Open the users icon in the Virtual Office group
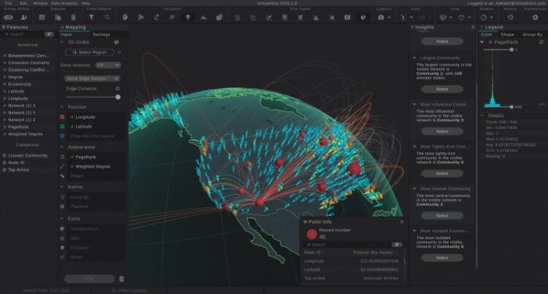This screenshot has width=548, height=294. pyautogui.click(x=24, y=17)
